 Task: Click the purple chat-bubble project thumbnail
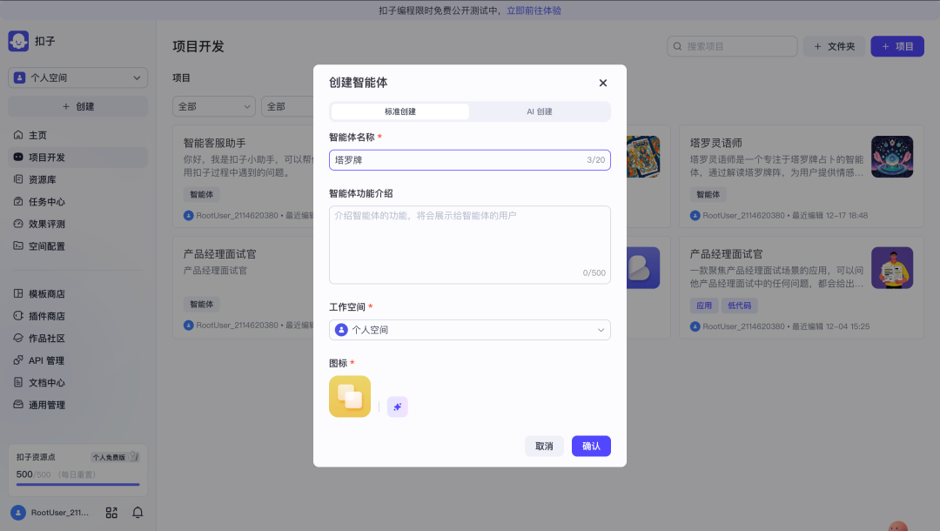643,268
